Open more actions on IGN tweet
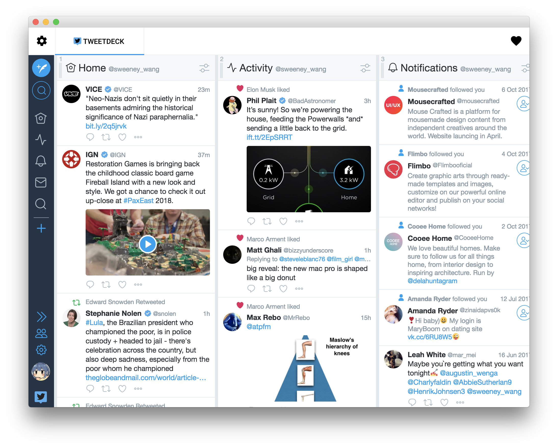Viewport: 558px width, 448px height. click(x=138, y=284)
